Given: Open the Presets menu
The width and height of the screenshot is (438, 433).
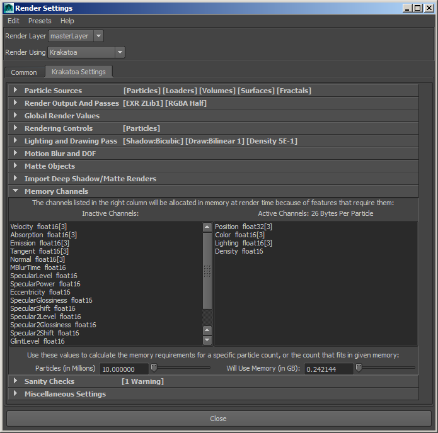Looking at the screenshot, I should [x=40, y=21].
